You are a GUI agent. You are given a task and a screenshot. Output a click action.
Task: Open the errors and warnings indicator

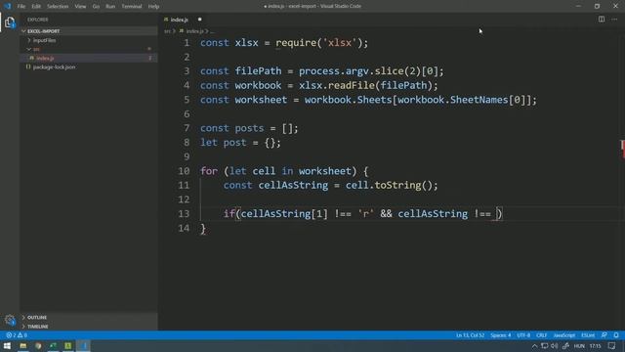[17, 335]
